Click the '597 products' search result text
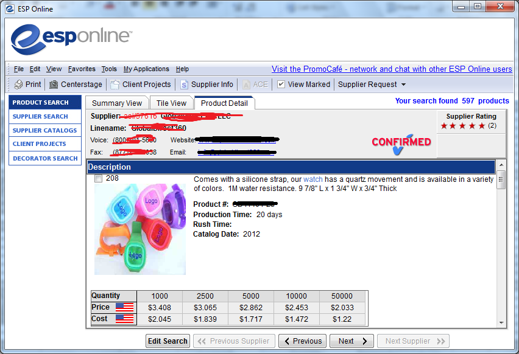Screen dimensions: 519x354 (485, 101)
